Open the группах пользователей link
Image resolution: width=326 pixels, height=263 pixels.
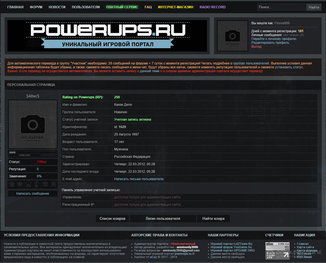coord(251,63)
